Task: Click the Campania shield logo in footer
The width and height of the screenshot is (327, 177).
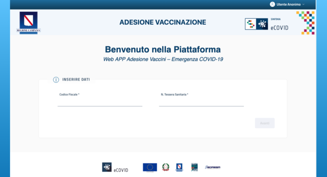Action: click(x=179, y=167)
